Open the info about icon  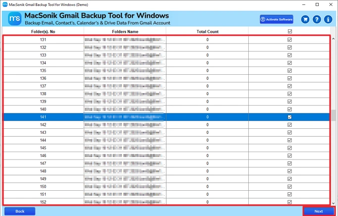pyautogui.click(x=328, y=19)
